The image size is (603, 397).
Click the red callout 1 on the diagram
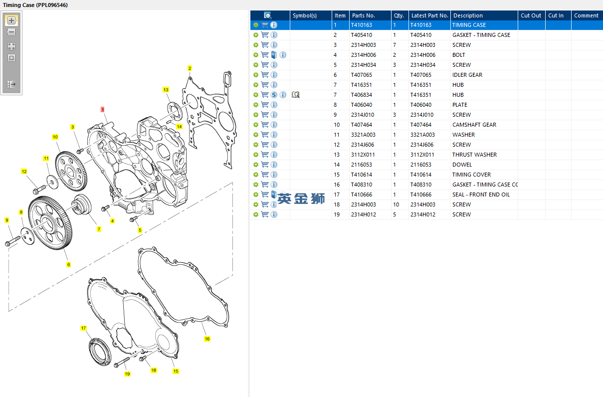pos(103,109)
